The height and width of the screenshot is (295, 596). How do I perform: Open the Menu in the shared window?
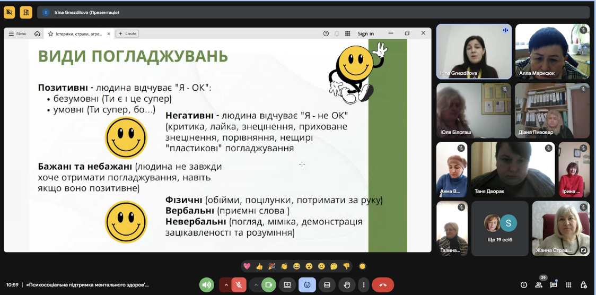point(17,34)
